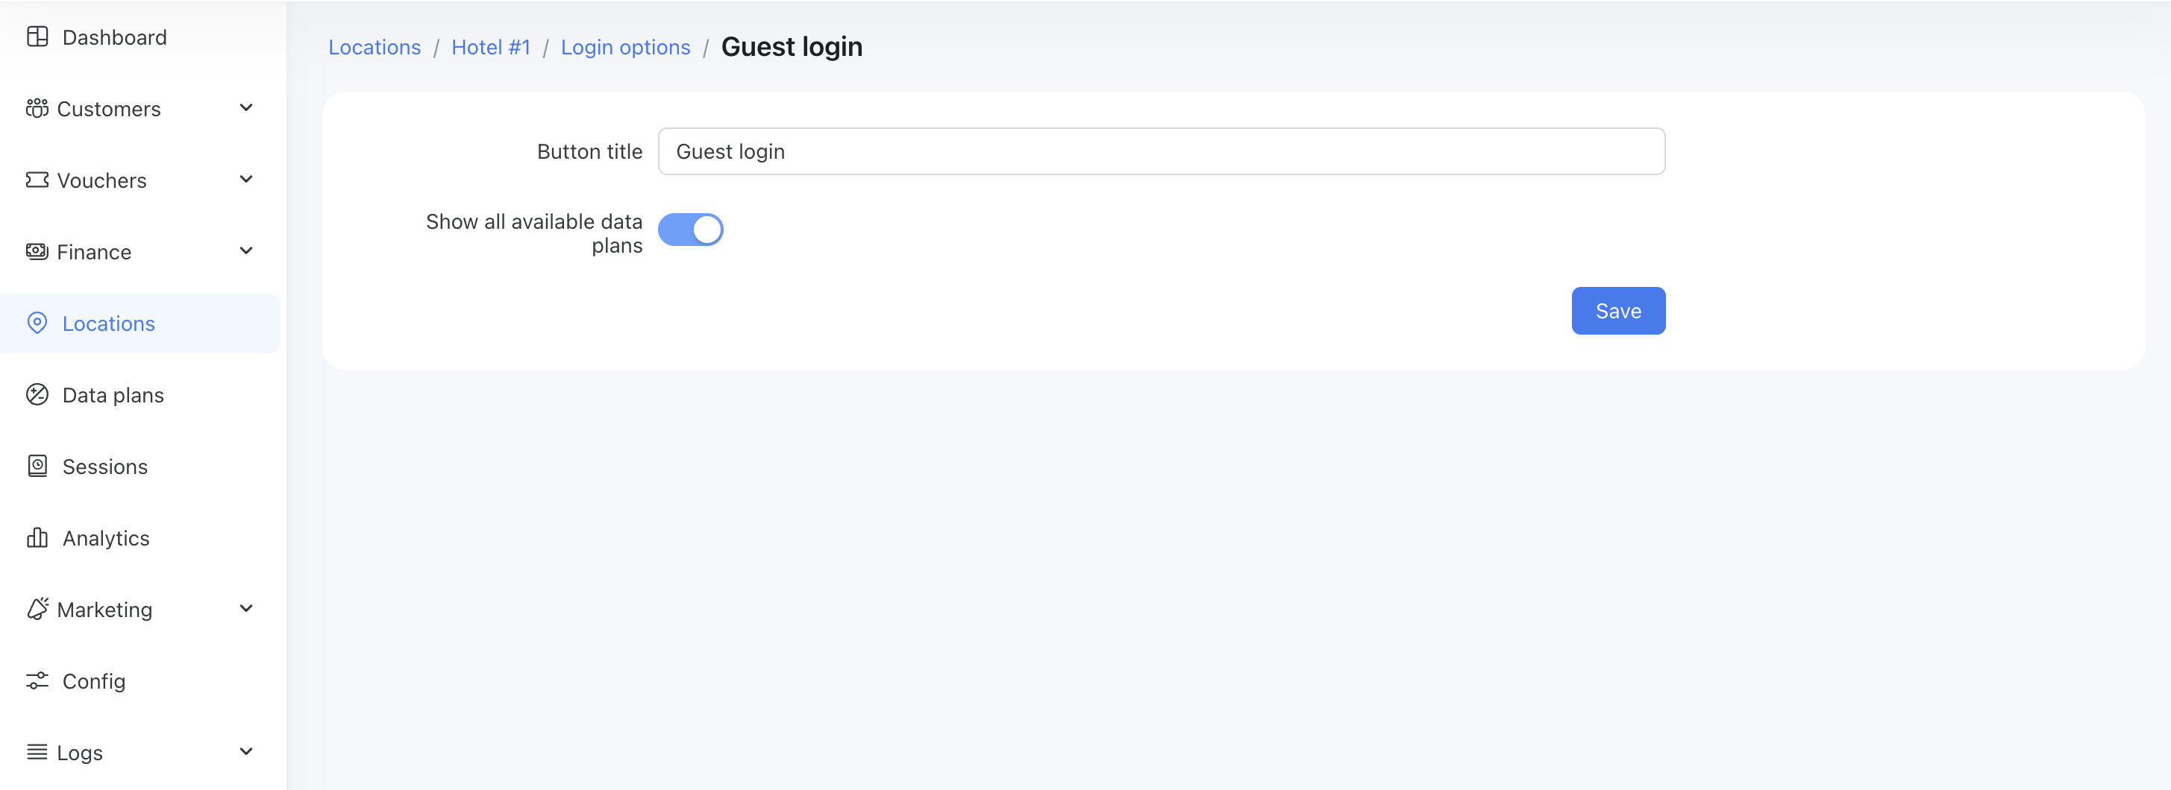Expand the Logs submenu chevron
Viewport: 2171px width, 790px height.
point(246,752)
